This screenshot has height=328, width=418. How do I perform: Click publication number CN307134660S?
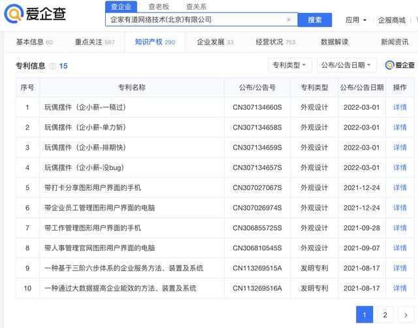(257, 107)
